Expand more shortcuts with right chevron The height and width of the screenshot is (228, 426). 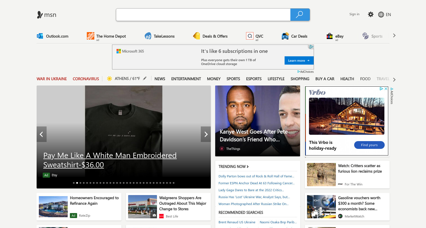(394, 35)
